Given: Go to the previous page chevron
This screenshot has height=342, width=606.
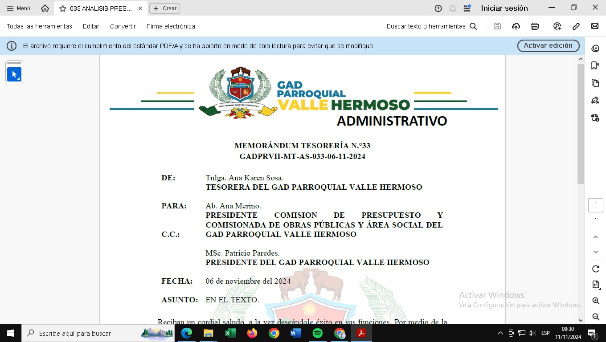Looking at the screenshot, I should tap(596, 237).
